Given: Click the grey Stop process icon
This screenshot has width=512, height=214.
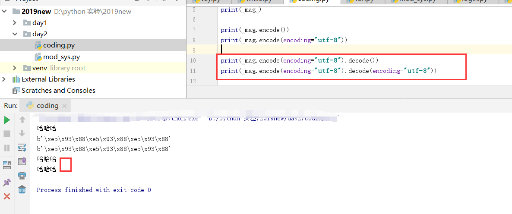Looking at the screenshot, I should tap(7, 134).
